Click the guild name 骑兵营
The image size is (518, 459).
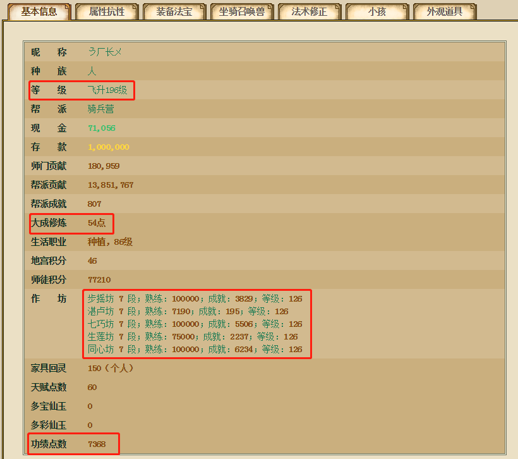click(101, 109)
